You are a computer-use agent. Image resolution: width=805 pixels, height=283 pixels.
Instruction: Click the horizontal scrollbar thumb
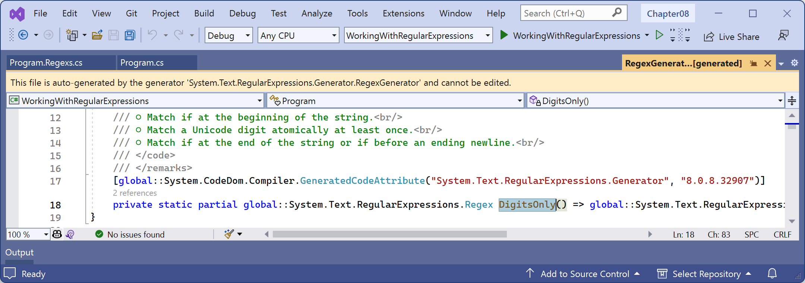[389, 234]
